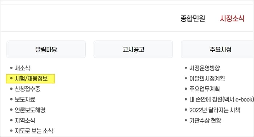
Task: Open the 주요업무계획 link
Action: [x=205, y=89]
